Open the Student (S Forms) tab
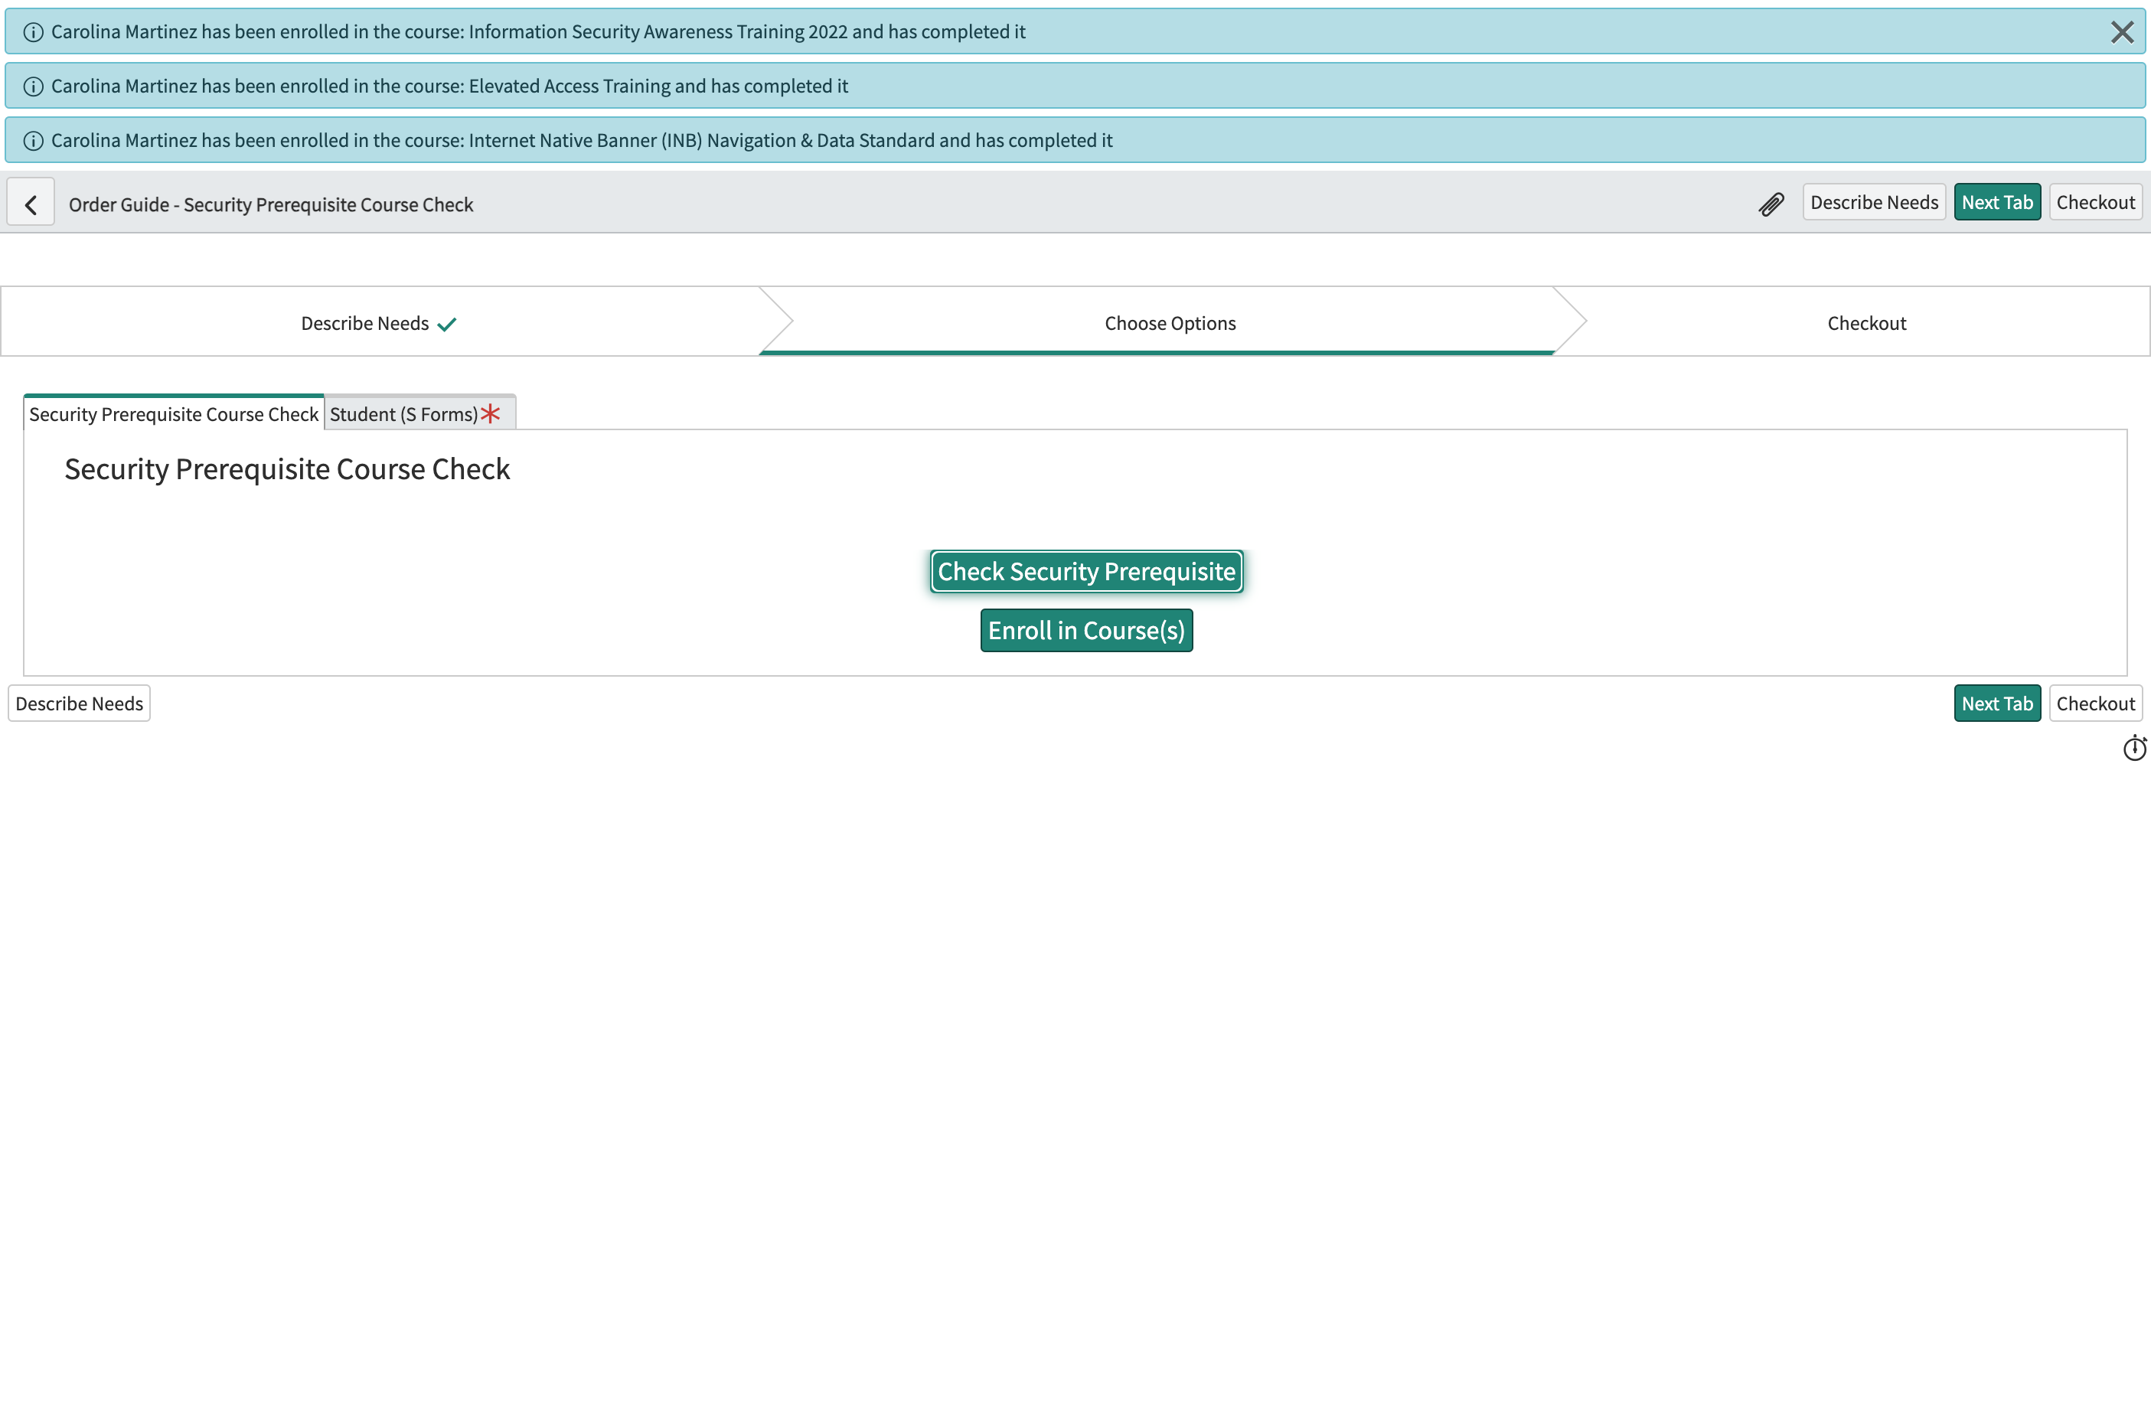2151x1410 pixels. click(420, 413)
